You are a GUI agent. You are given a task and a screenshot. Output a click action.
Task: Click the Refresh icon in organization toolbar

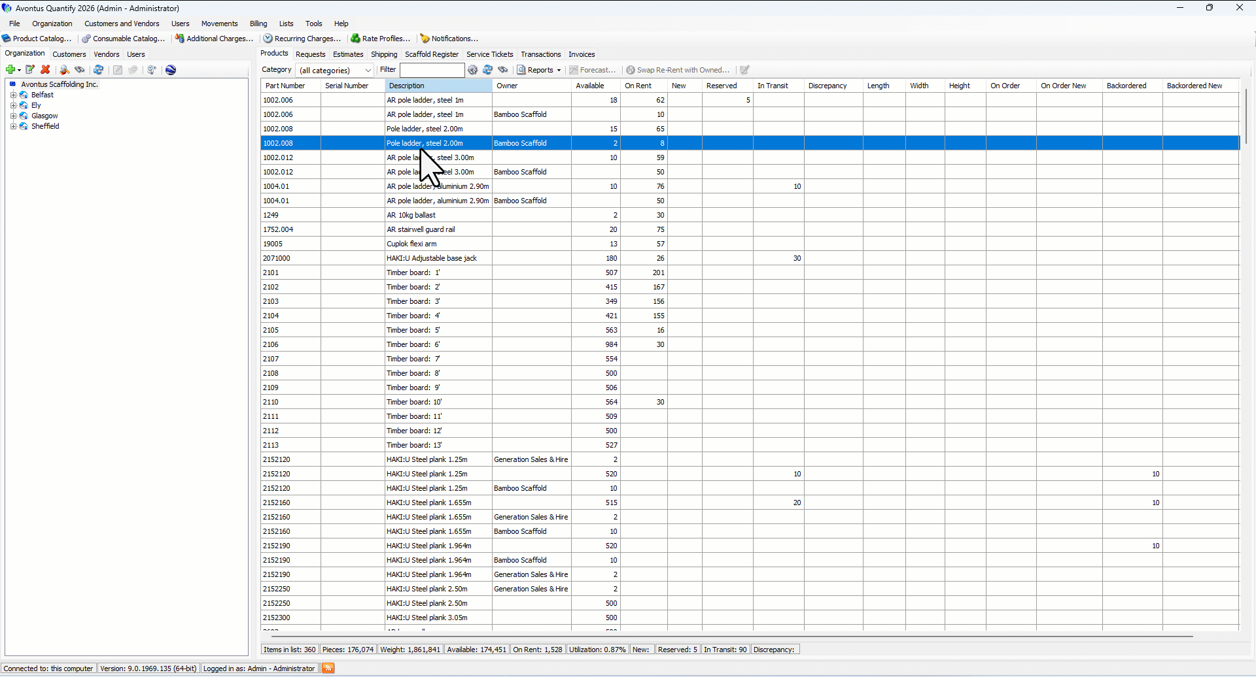click(99, 70)
